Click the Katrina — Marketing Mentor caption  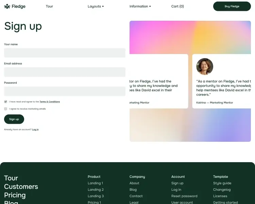tap(215, 103)
